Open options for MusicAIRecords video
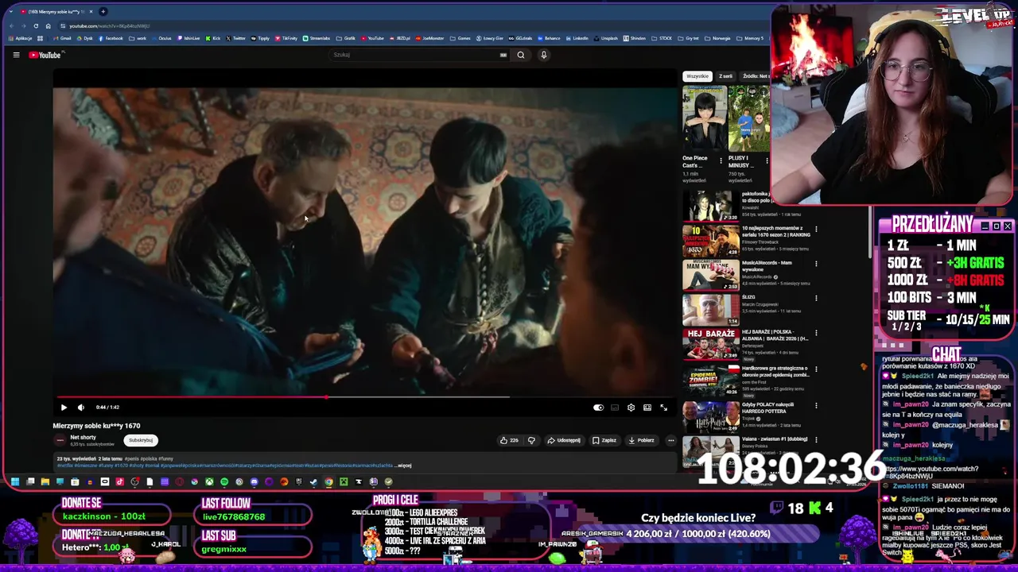 pyautogui.click(x=816, y=264)
